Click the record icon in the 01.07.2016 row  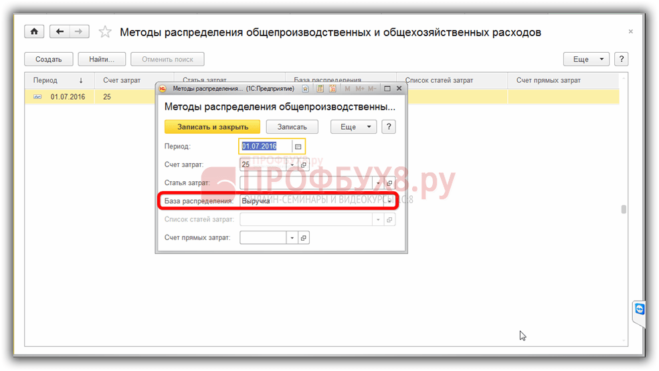pyautogui.click(x=37, y=97)
